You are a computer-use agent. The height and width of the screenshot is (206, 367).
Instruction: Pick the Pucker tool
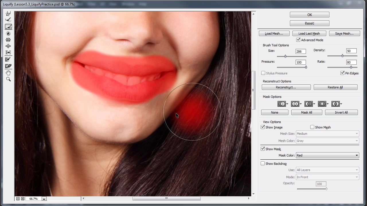pos(8,40)
